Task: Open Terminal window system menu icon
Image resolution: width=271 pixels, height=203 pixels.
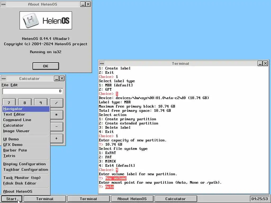Action: point(102,63)
